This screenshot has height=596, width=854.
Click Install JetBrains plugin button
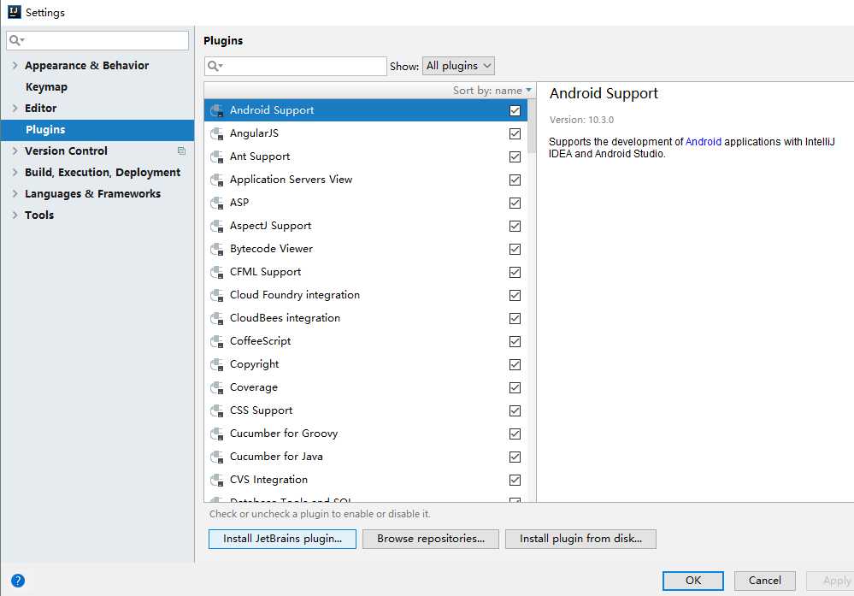pyautogui.click(x=282, y=539)
